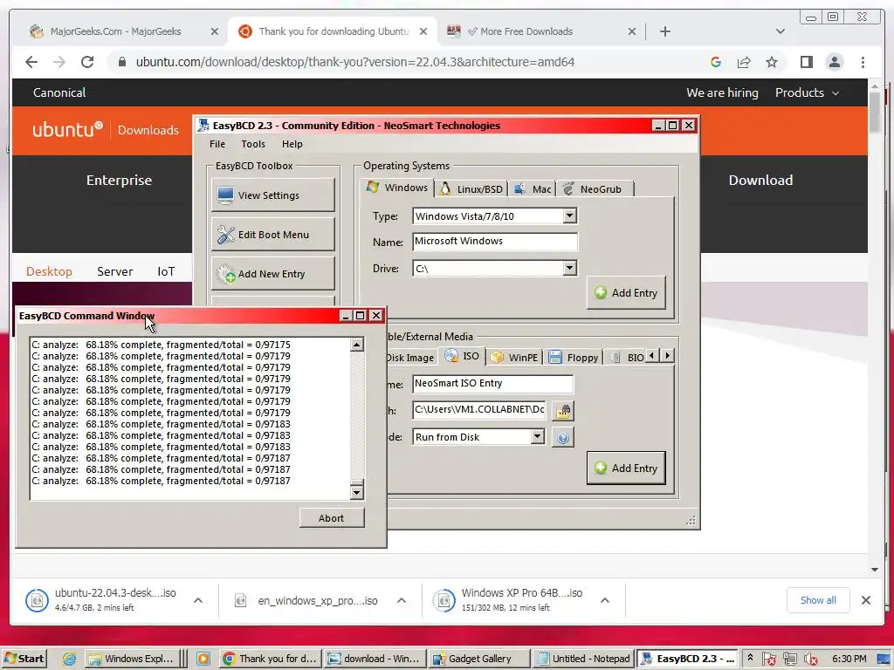Click the media player taskbar icon
This screenshot has height=670, width=894.
click(x=203, y=659)
